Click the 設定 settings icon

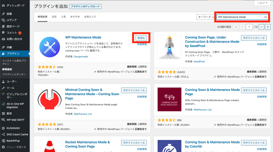pos(3,113)
